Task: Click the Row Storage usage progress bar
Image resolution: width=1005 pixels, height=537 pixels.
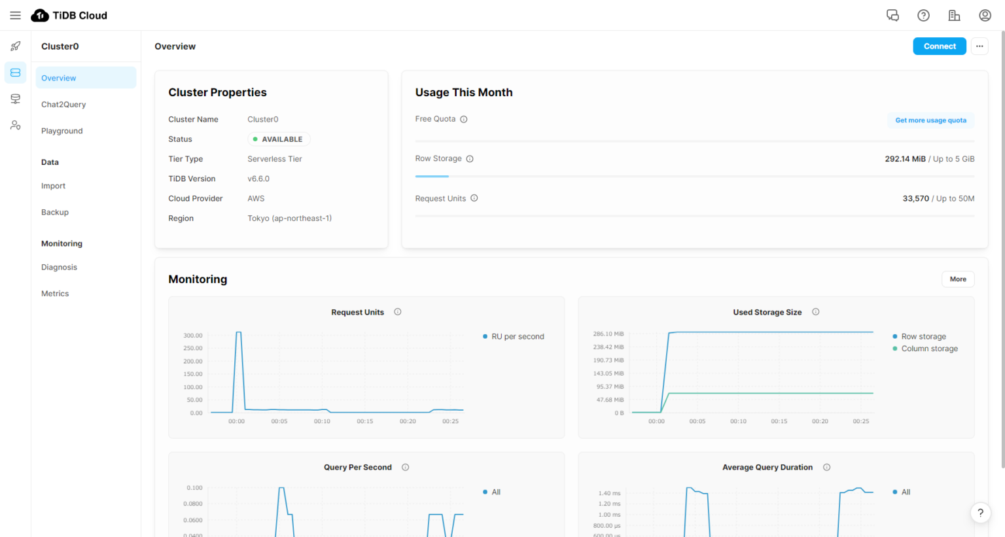Action: click(694, 176)
